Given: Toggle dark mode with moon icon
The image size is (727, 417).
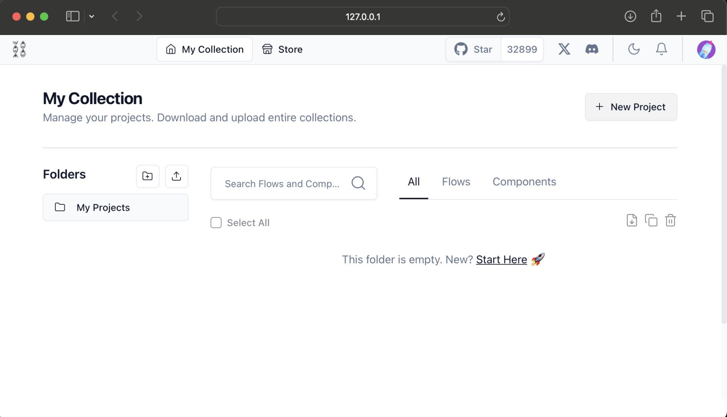Looking at the screenshot, I should pyautogui.click(x=634, y=49).
